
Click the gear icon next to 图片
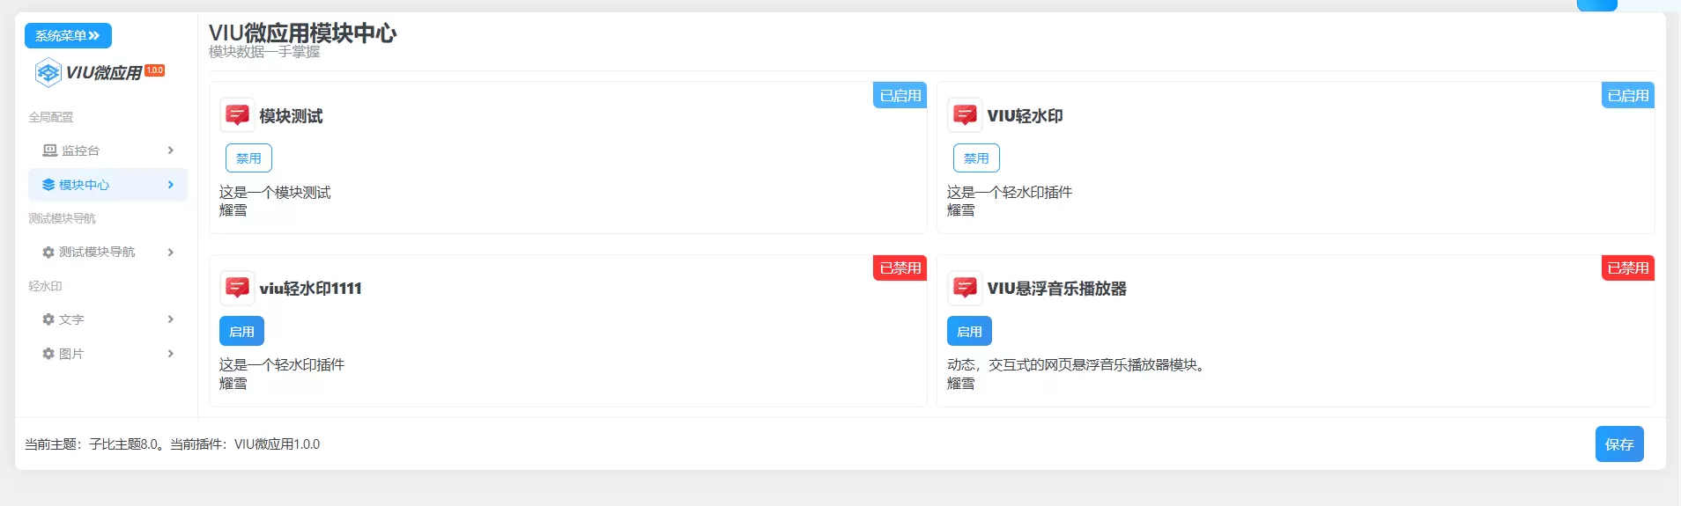pos(48,354)
